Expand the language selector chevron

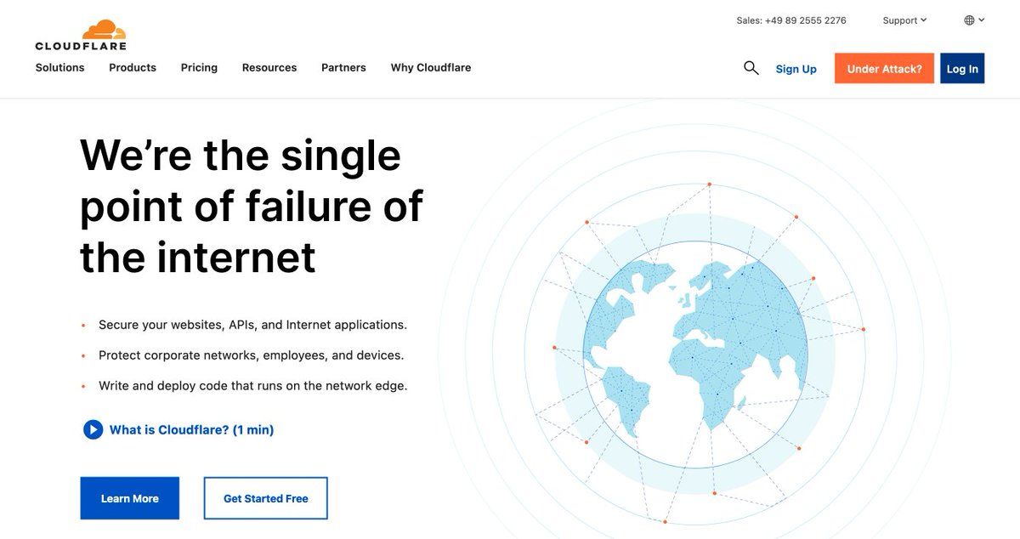(981, 20)
